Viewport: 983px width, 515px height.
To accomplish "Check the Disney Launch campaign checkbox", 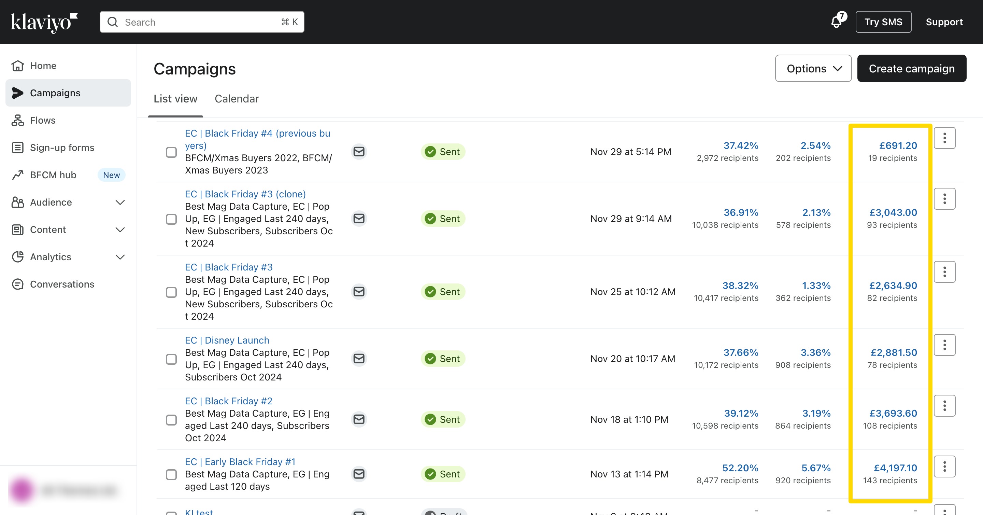I will 171,359.
